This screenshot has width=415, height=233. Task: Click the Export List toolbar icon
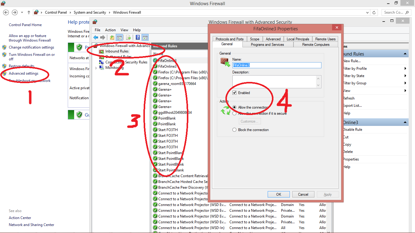click(129, 37)
